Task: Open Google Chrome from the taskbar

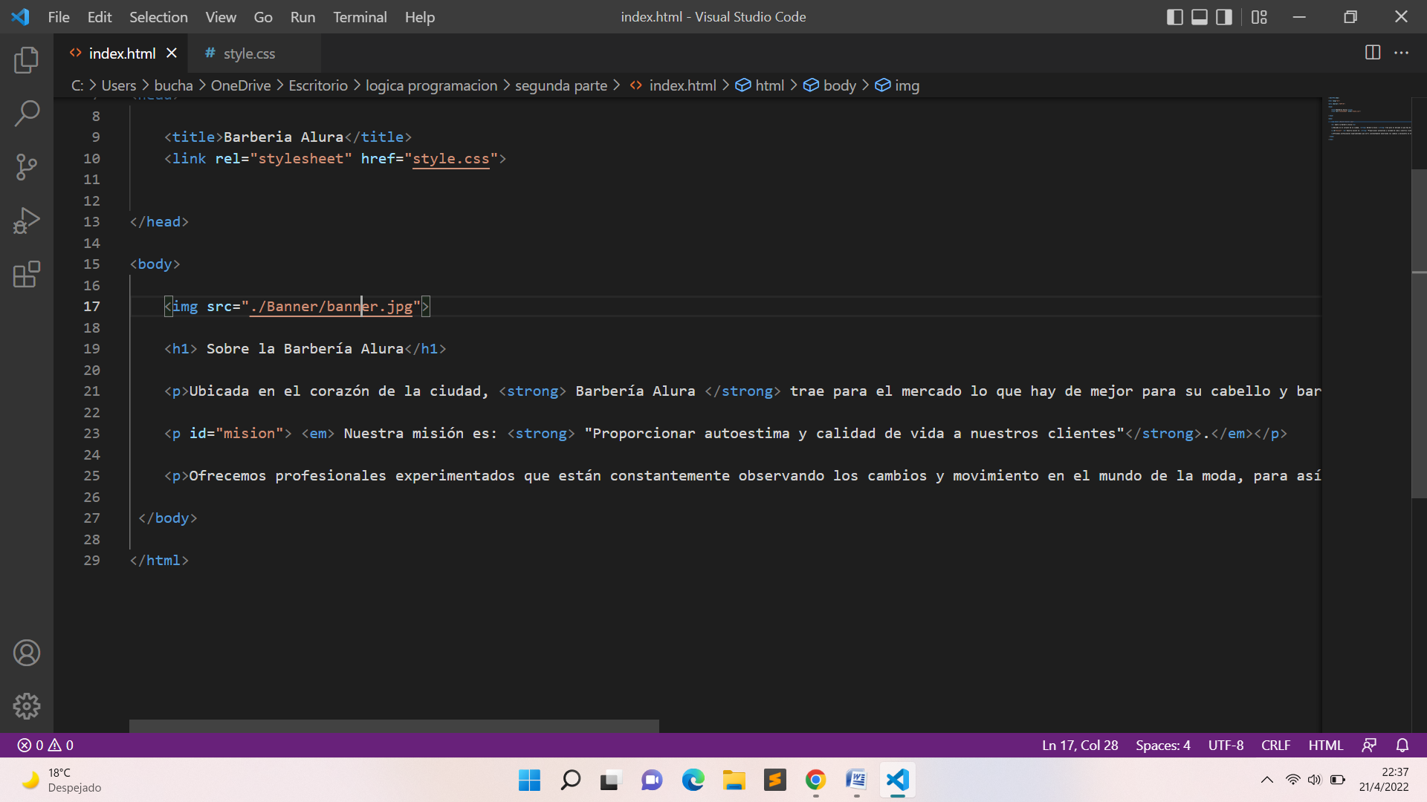Action: pos(815,780)
